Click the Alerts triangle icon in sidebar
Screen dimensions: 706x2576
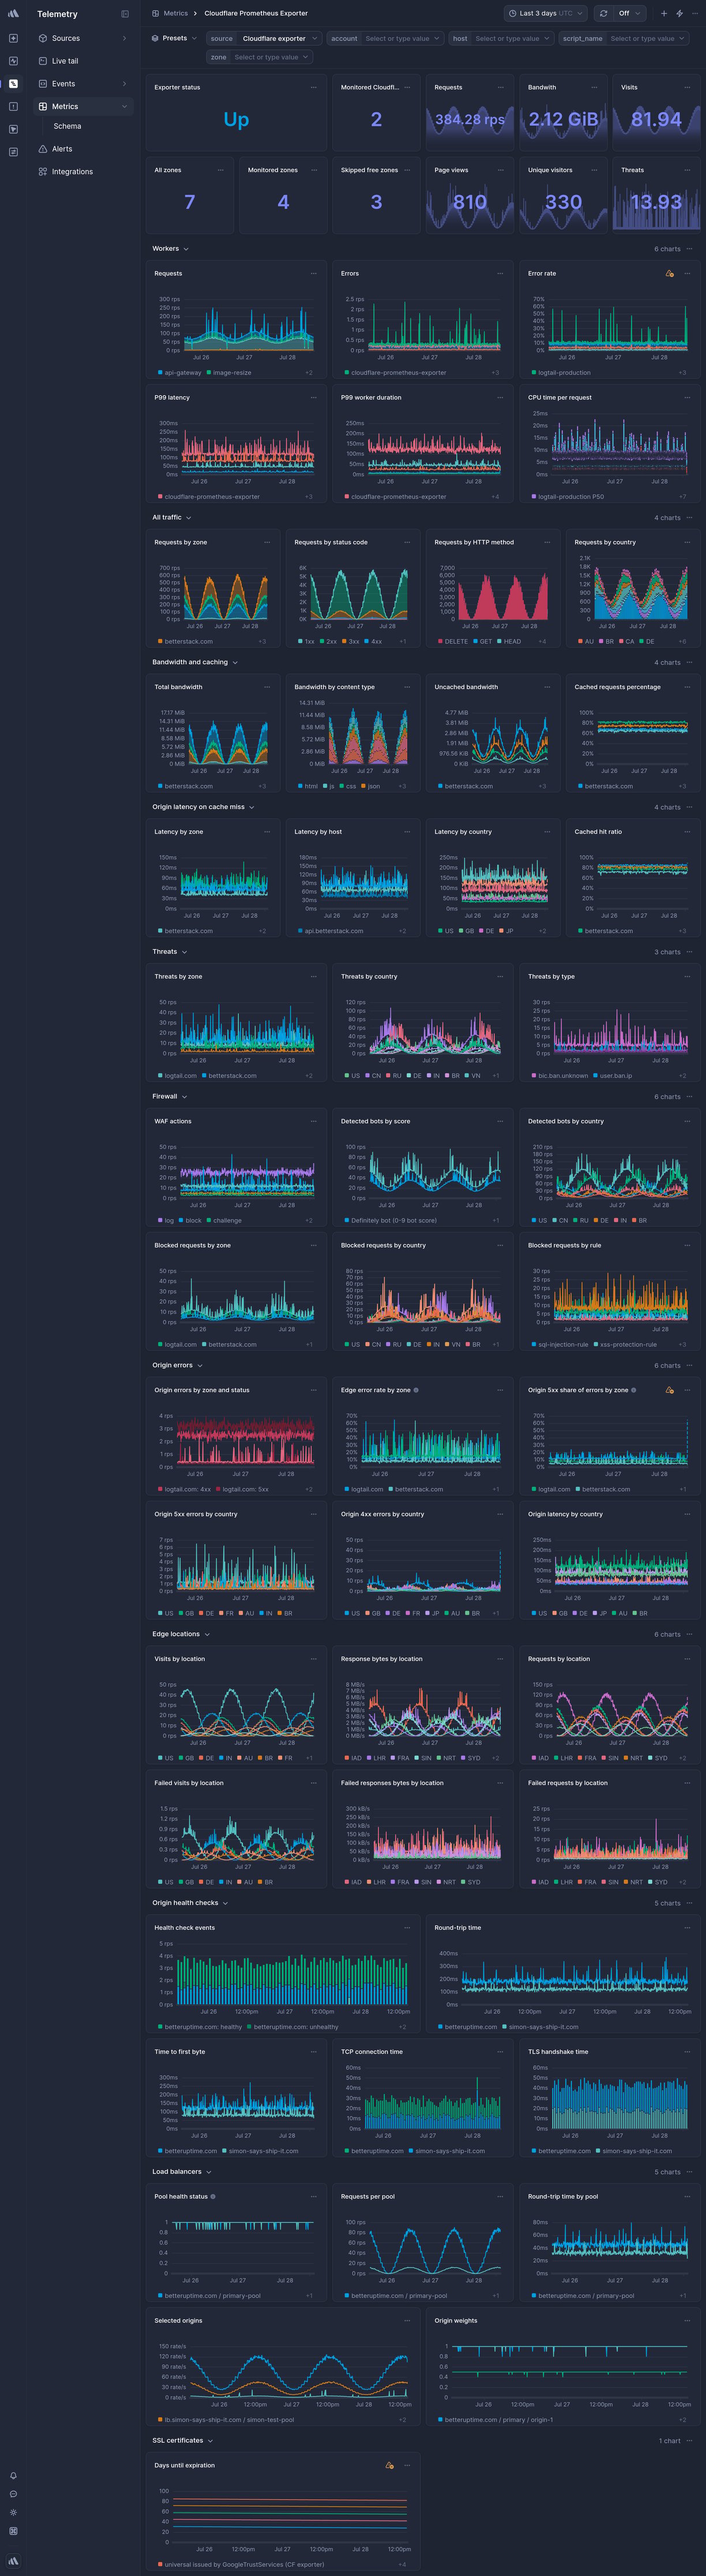point(43,149)
